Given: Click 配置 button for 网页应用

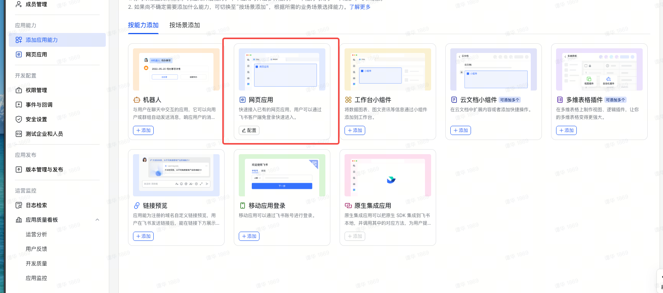Looking at the screenshot, I should click(249, 130).
